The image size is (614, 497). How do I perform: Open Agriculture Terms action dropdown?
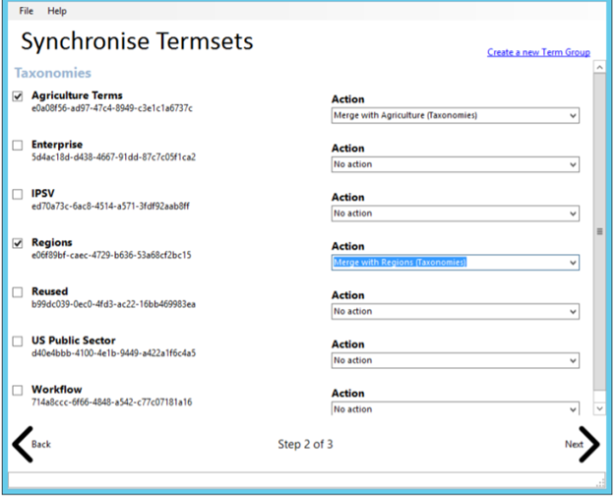(x=455, y=115)
